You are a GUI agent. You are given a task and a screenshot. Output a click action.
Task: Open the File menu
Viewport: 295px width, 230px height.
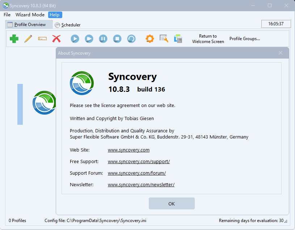pyautogui.click(x=7, y=15)
